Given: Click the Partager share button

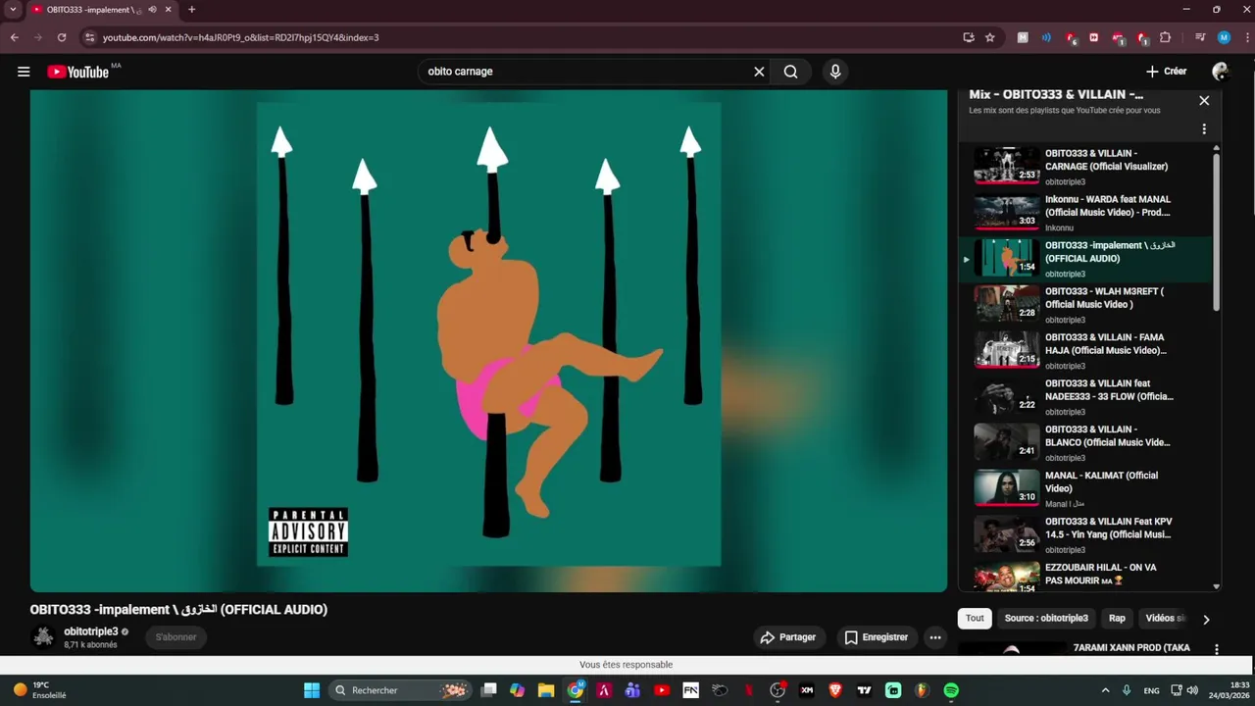Looking at the screenshot, I should point(788,637).
